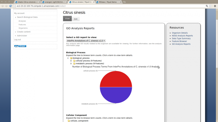Screen dimensions: 218x122
Task: Click the cellular_component tree label
Action: click(79, 121)
